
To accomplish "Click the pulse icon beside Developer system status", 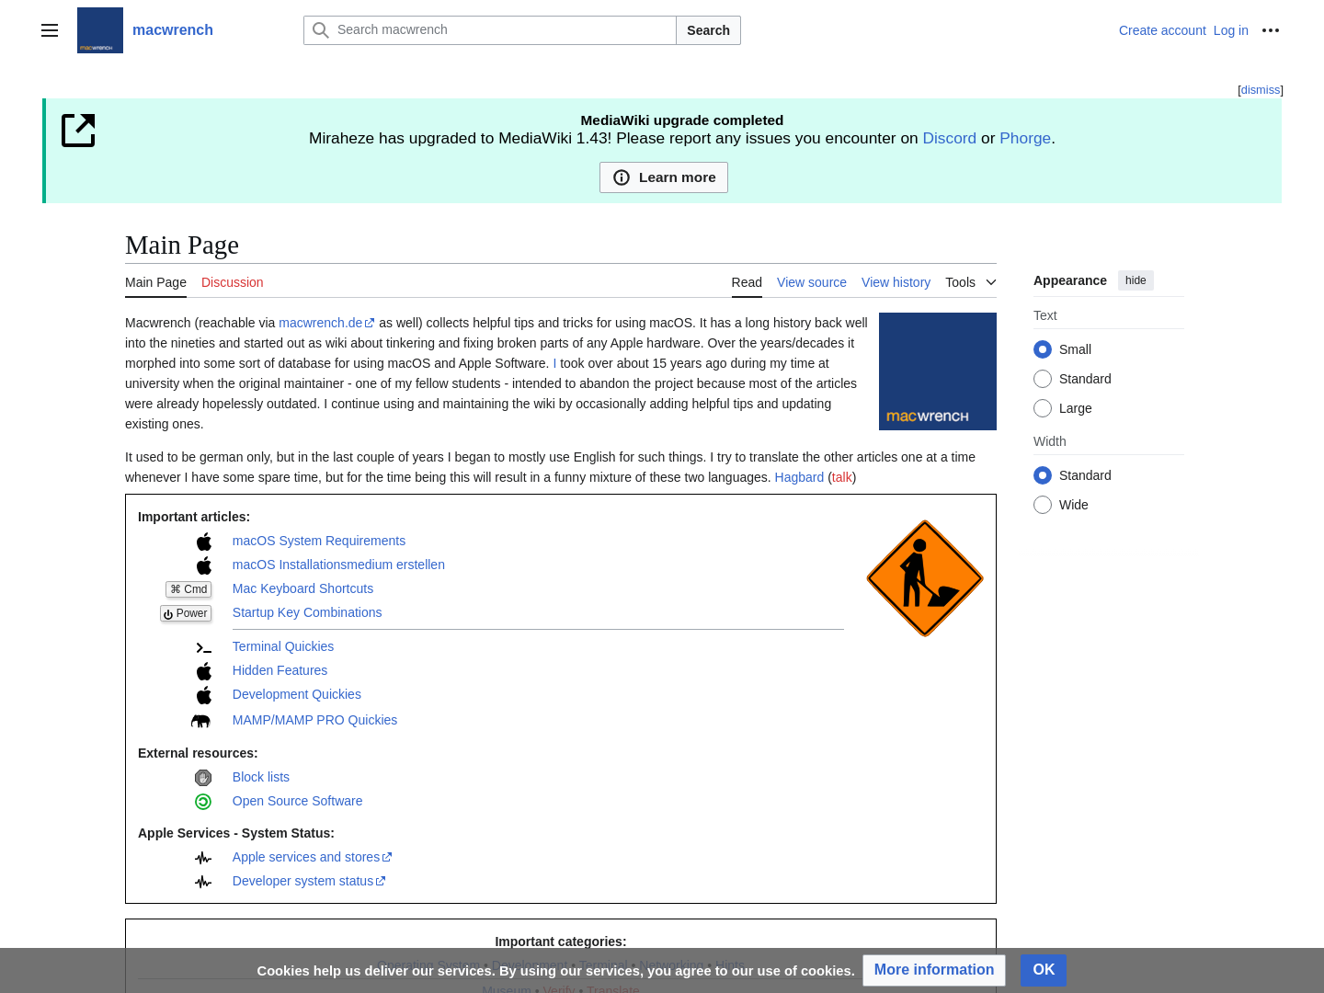I will pos(203,882).
